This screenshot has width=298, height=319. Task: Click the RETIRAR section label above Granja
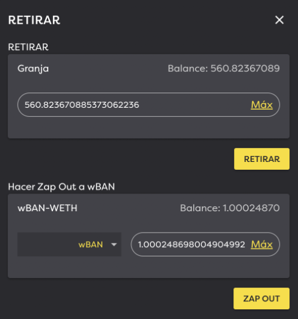pyautogui.click(x=28, y=47)
